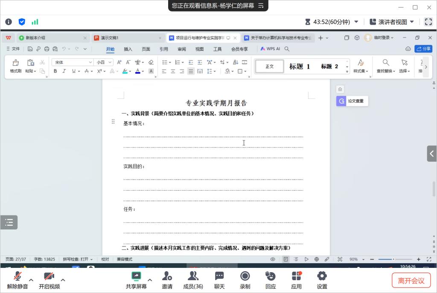Open the Invite (邀请) participants icon
Screen dimensions: 437x293
pyautogui.click(x=167, y=276)
